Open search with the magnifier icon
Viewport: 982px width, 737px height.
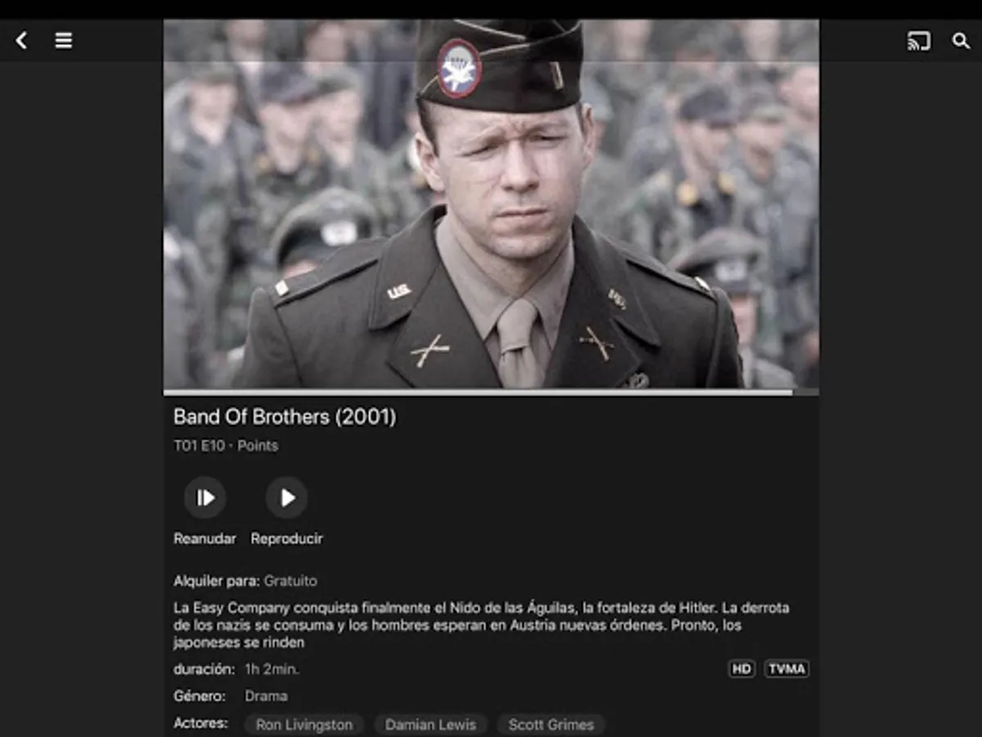click(961, 40)
